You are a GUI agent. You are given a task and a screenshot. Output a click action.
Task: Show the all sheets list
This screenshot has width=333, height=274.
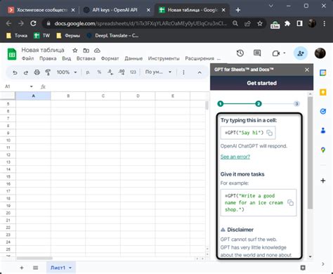tap(36, 268)
